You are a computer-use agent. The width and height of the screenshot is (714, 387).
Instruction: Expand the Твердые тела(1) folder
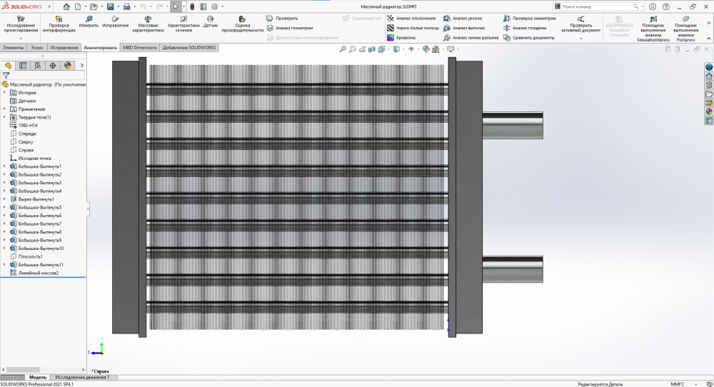pyautogui.click(x=5, y=117)
